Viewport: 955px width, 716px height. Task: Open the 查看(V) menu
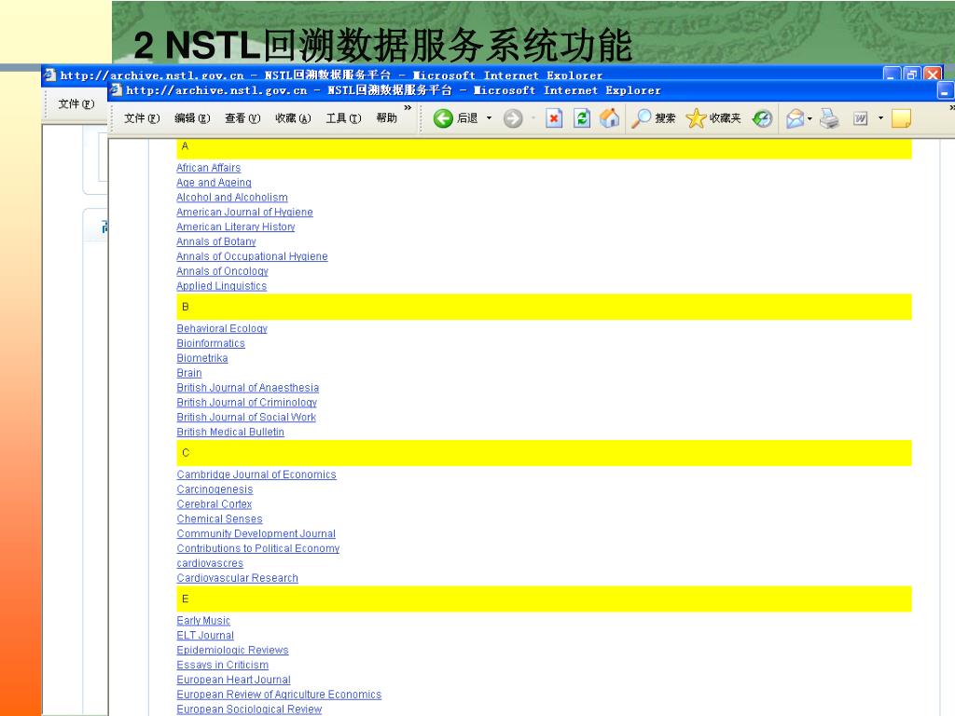(242, 118)
